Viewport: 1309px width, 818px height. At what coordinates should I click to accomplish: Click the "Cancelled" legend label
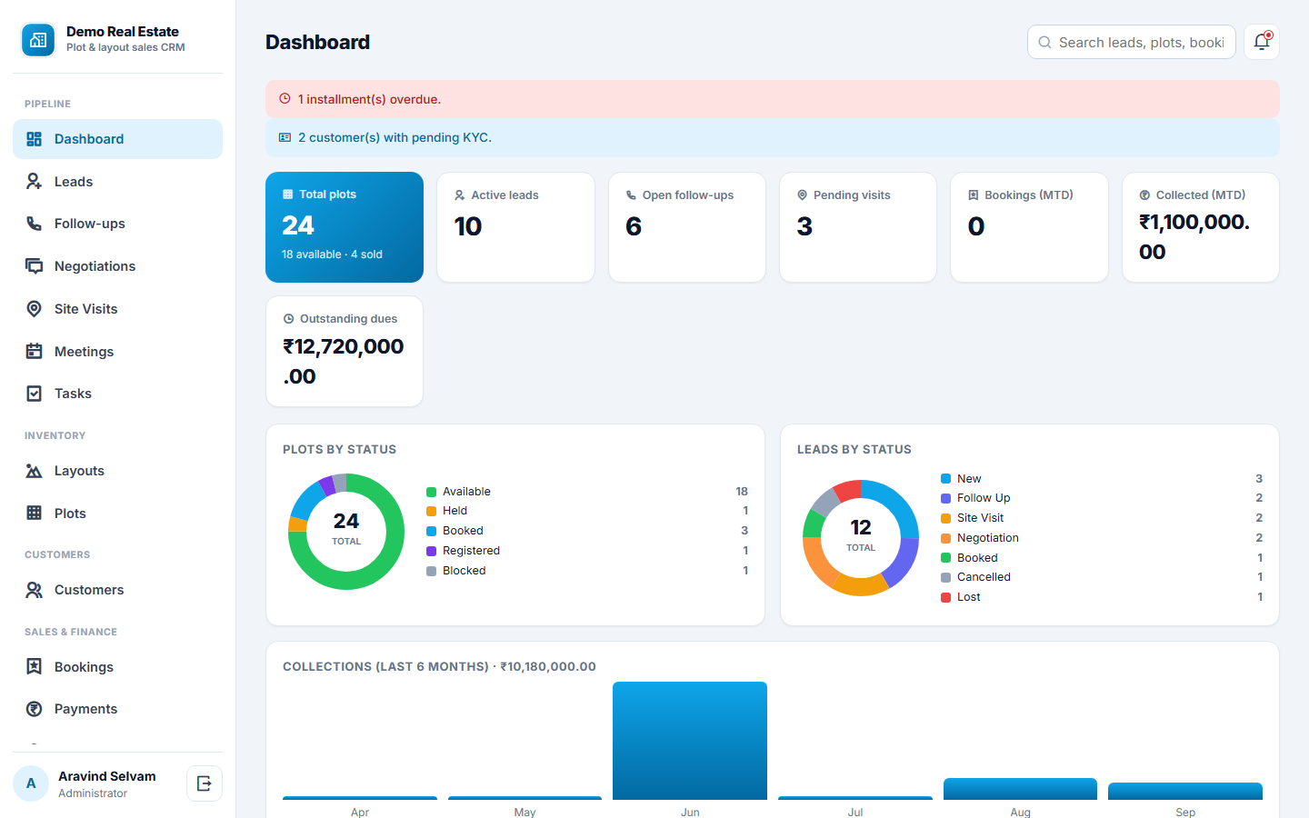984,577
